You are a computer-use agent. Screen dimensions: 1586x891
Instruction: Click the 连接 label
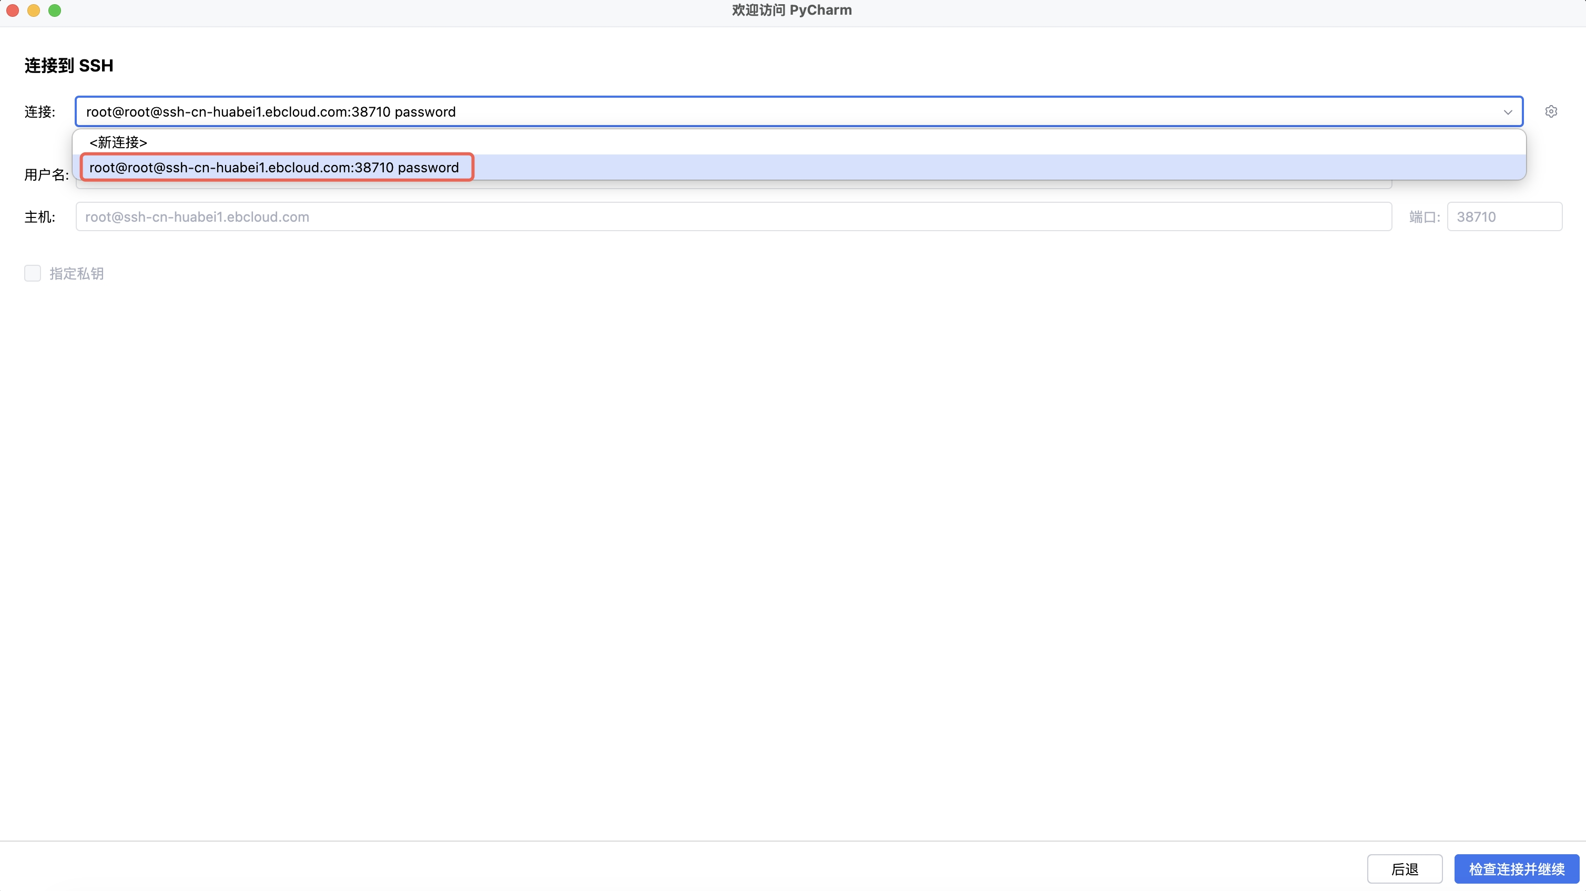40,112
